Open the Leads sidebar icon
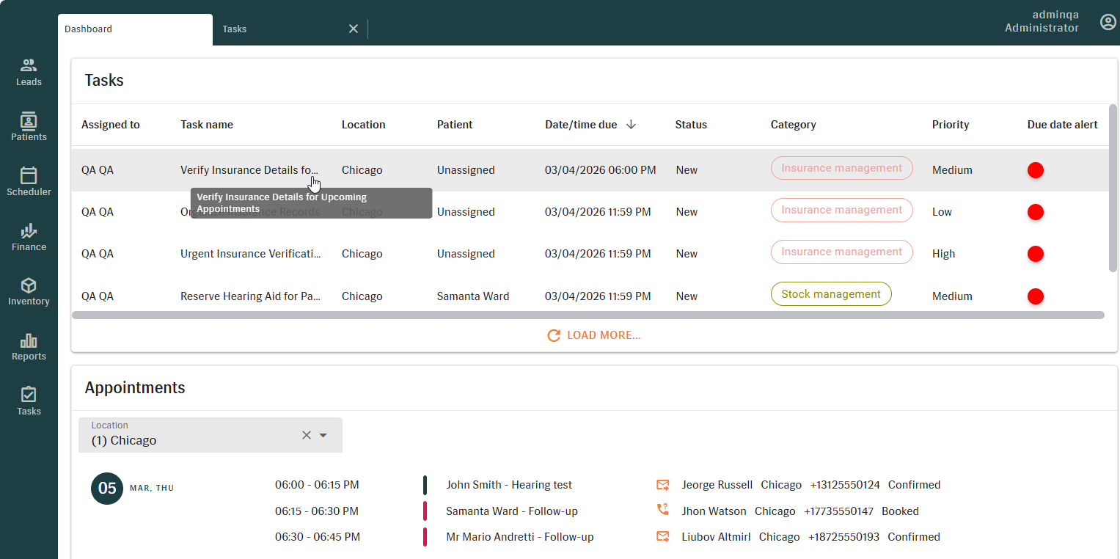 click(29, 66)
